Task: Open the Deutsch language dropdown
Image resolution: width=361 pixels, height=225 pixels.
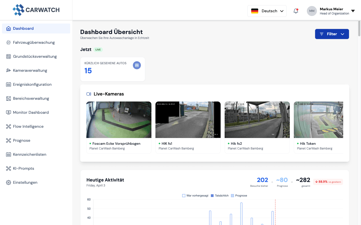Action: 267,11
